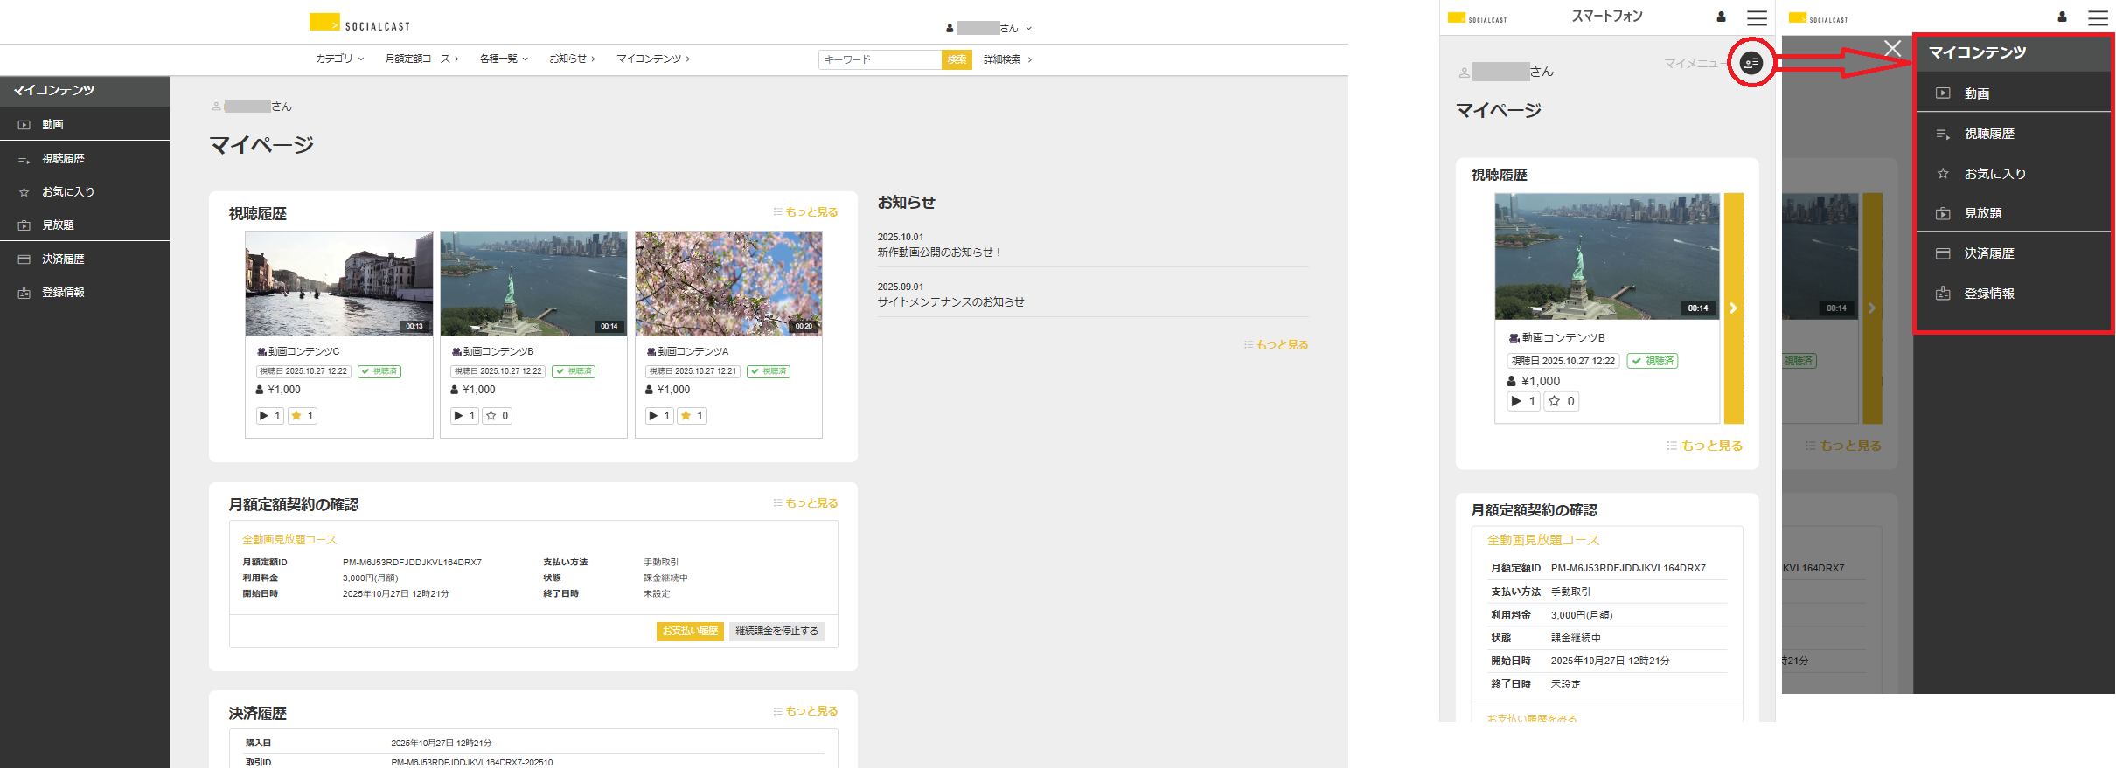Image resolution: width=2116 pixels, height=768 pixels.
Task: Click play count icon under 動画コンテンツC
Action: pyautogui.click(x=264, y=416)
